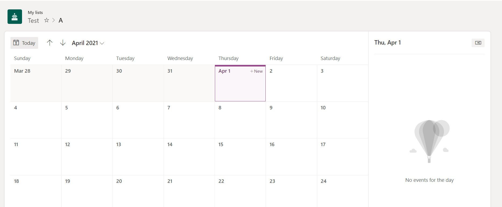
Task: Select April 7 under Wednesday
Action: 189,120
